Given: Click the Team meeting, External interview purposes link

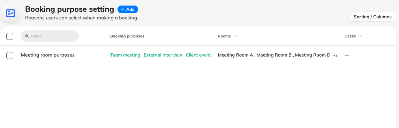Looking at the screenshot, I should [160, 55].
